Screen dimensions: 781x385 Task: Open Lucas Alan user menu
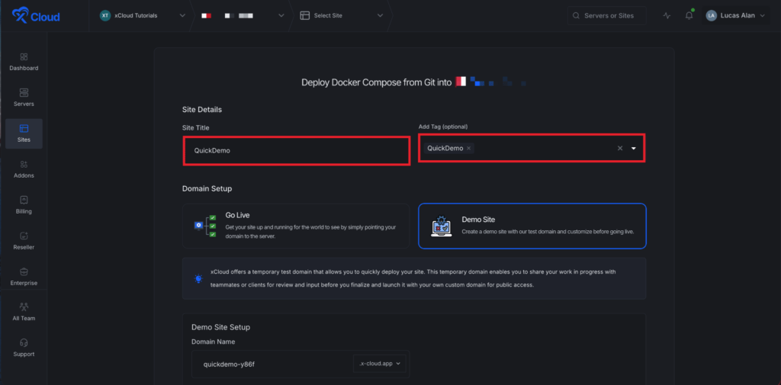735,15
